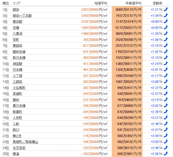
Task: Open the 八重洲 area link
Action: click(x=17, y=34)
